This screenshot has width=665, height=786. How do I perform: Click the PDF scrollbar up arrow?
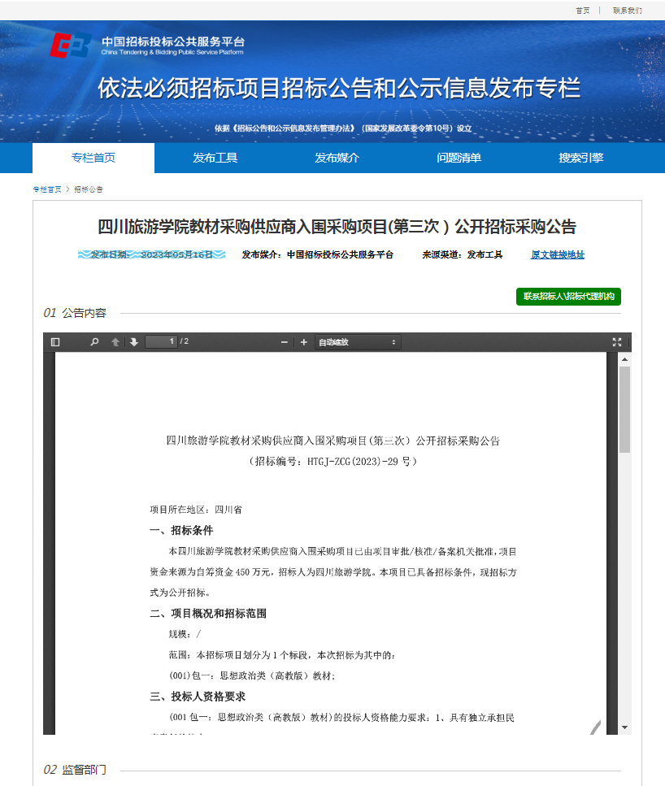(624, 359)
